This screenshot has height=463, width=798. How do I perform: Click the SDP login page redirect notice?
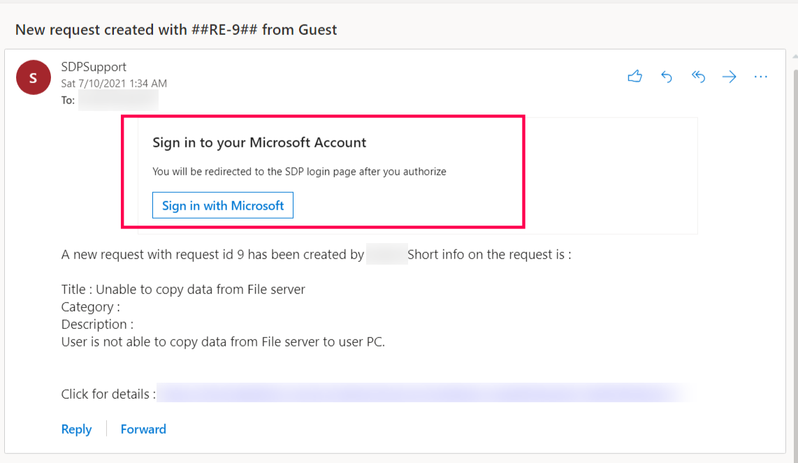point(299,172)
